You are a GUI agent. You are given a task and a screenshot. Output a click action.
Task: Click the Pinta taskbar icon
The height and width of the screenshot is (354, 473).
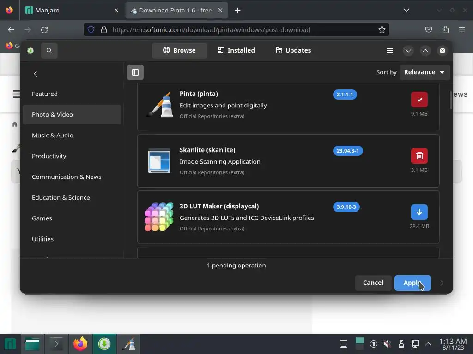click(128, 344)
